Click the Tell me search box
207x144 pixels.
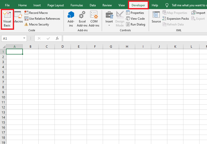click(189, 5)
